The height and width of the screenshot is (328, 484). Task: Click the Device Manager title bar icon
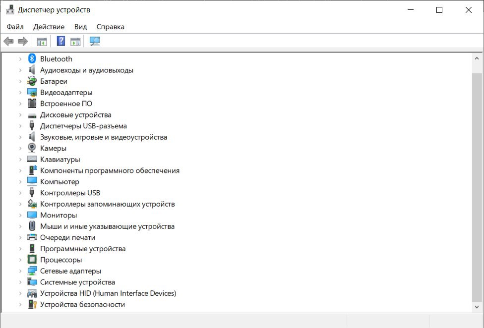[10, 9]
